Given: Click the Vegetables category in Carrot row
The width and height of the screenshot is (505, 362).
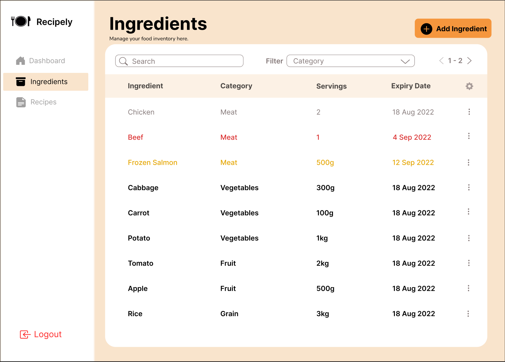Looking at the screenshot, I should tap(239, 213).
